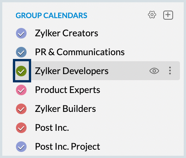
Task: Click empty area of highlighted Developers row
Action: point(129,71)
